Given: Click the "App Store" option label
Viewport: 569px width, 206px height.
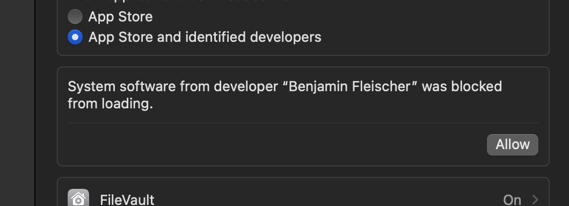Looking at the screenshot, I should (x=120, y=17).
